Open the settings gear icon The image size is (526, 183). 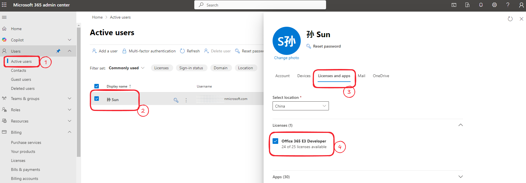[x=494, y=5]
